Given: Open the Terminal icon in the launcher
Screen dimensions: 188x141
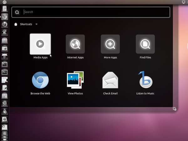Looking at the screenshot, I should pos(4,64).
